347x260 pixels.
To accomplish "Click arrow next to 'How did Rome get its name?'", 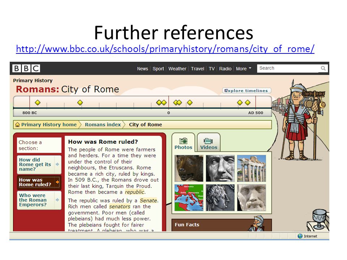I will pyautogui.click(x=57, y=164).
